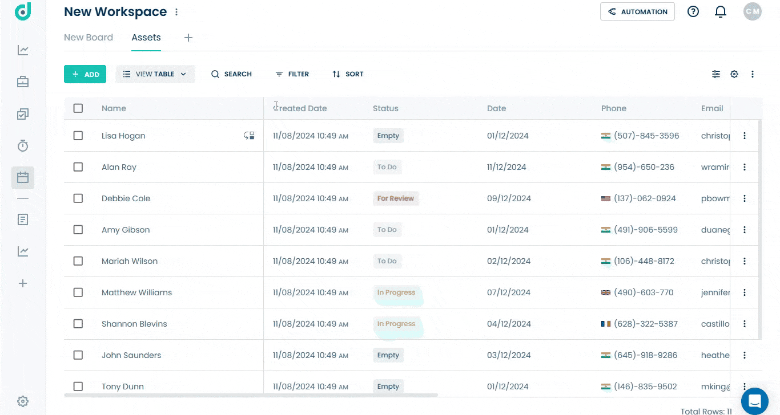Open the Automation button
The height and width of the screenshot is (415, 780).
(x=637, y=11)
